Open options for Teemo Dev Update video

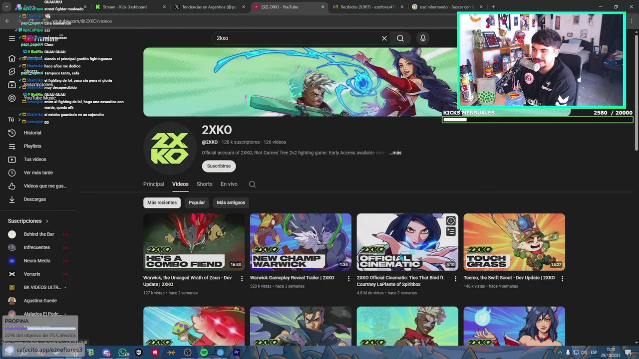(562, 279)
